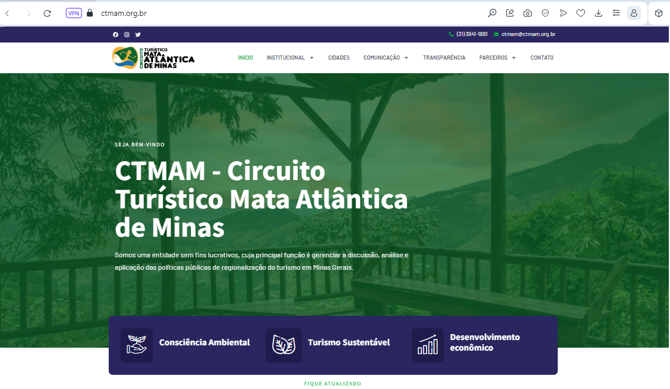Open the browser profile account icon
Screen dimensions: 670x389
(633, 13)
